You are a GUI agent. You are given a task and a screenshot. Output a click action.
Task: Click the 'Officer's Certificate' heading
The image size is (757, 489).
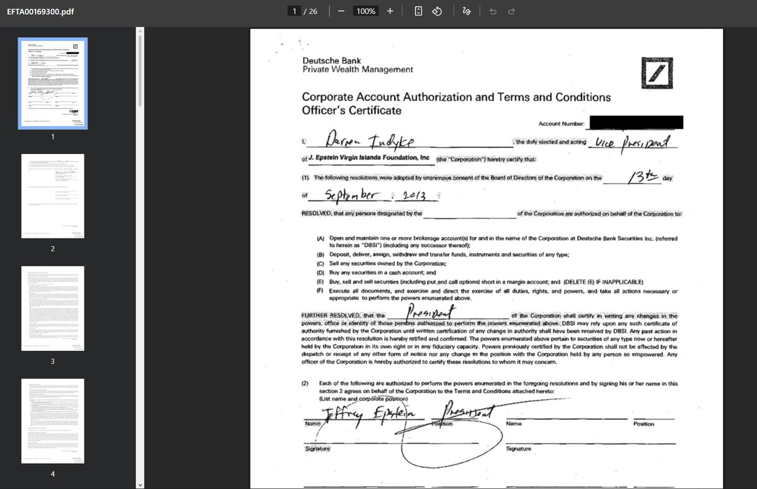coord(351,110)
